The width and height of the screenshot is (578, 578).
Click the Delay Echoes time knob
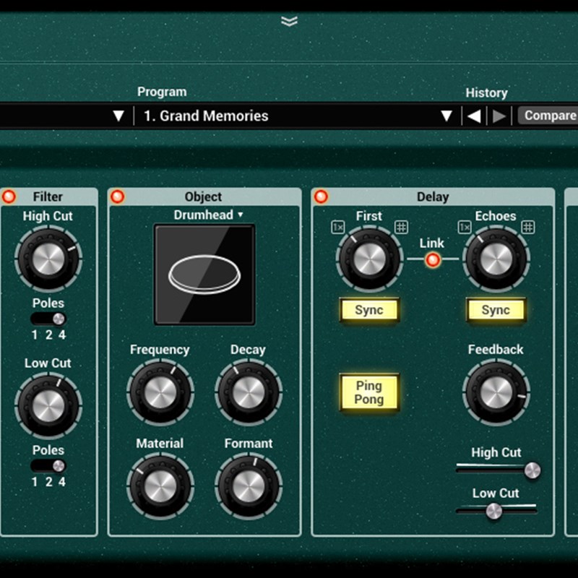point(496,259)
